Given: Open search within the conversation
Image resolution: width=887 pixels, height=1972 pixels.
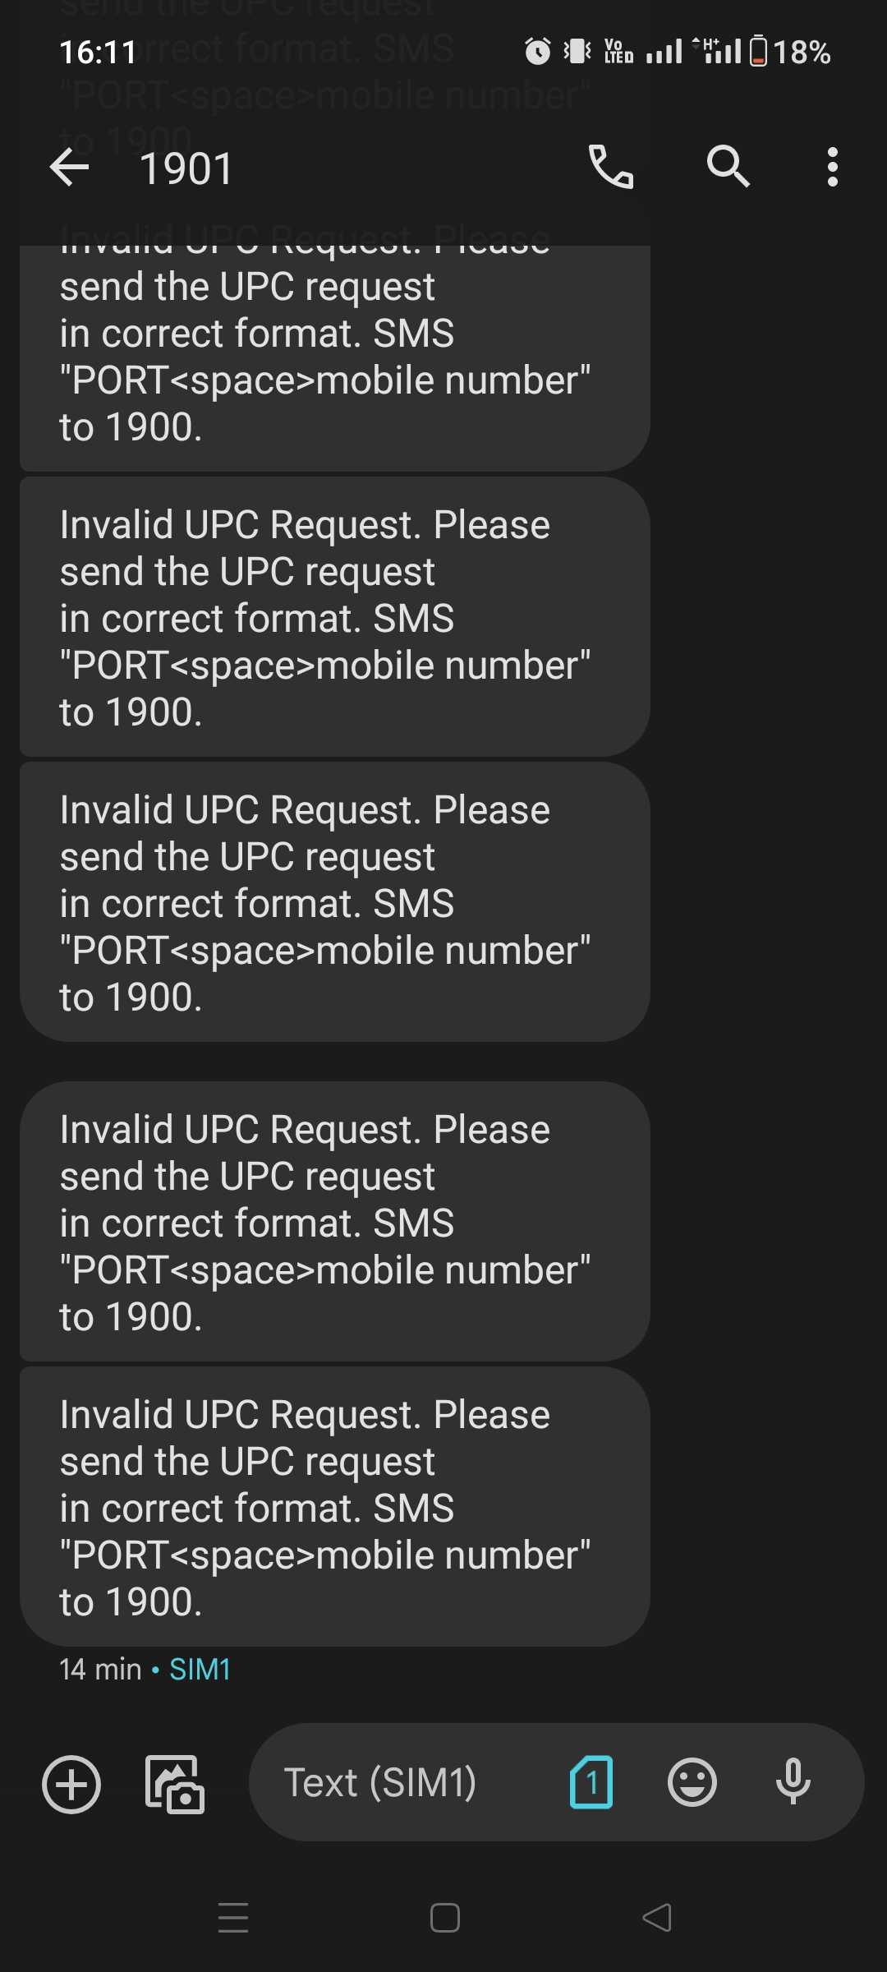Looking at the screenshot, I should (x=728, y=167).
